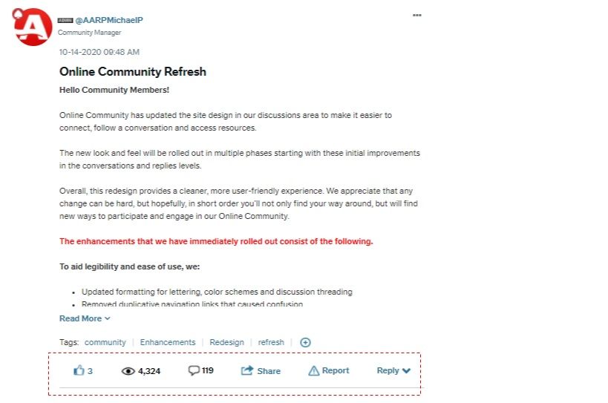This screenshot has height=403, width=608.
Task: Click the 10-14-2020 post timestamp
Action: [x=99, y=52]
